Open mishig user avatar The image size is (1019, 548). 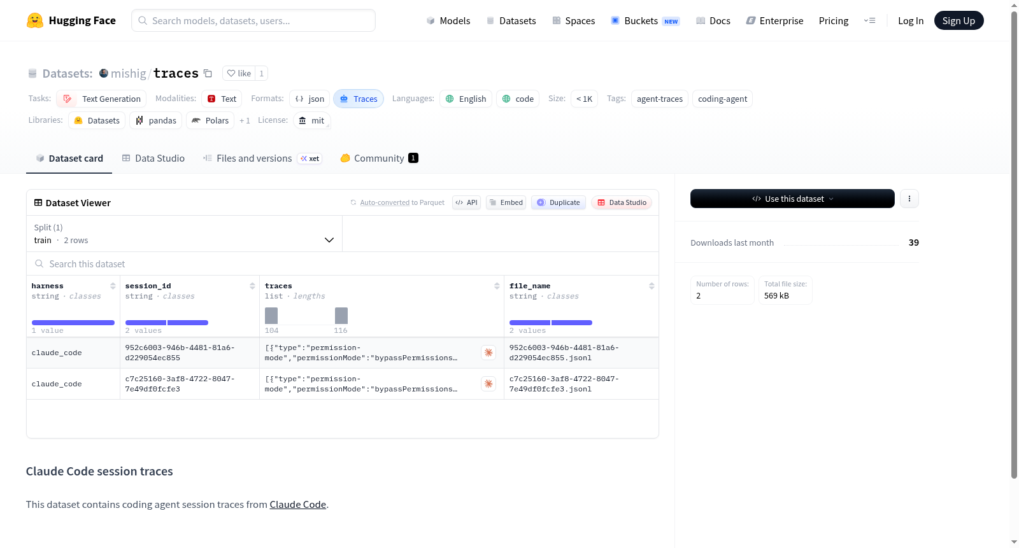pyautogui.click(x=104, y=73)
